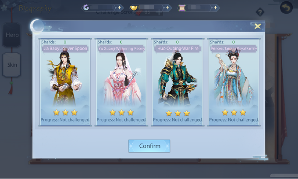This screenshot has height=179, width=298.
Task: Switch to the Skin tab
Action: pyautogui.click(x=11, y=65)
